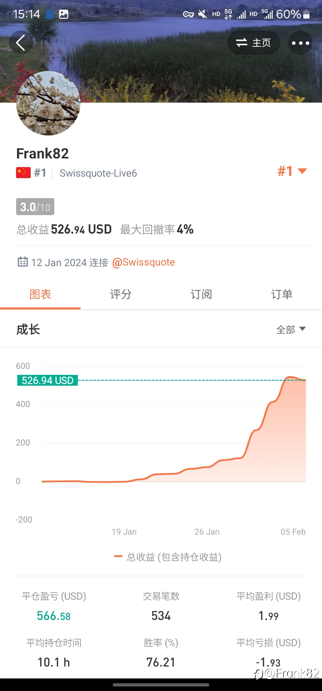Tap the back arrow icon
The height and width of the screenshot is (691, 322).
pyautogui.click(x=21, y=43)
